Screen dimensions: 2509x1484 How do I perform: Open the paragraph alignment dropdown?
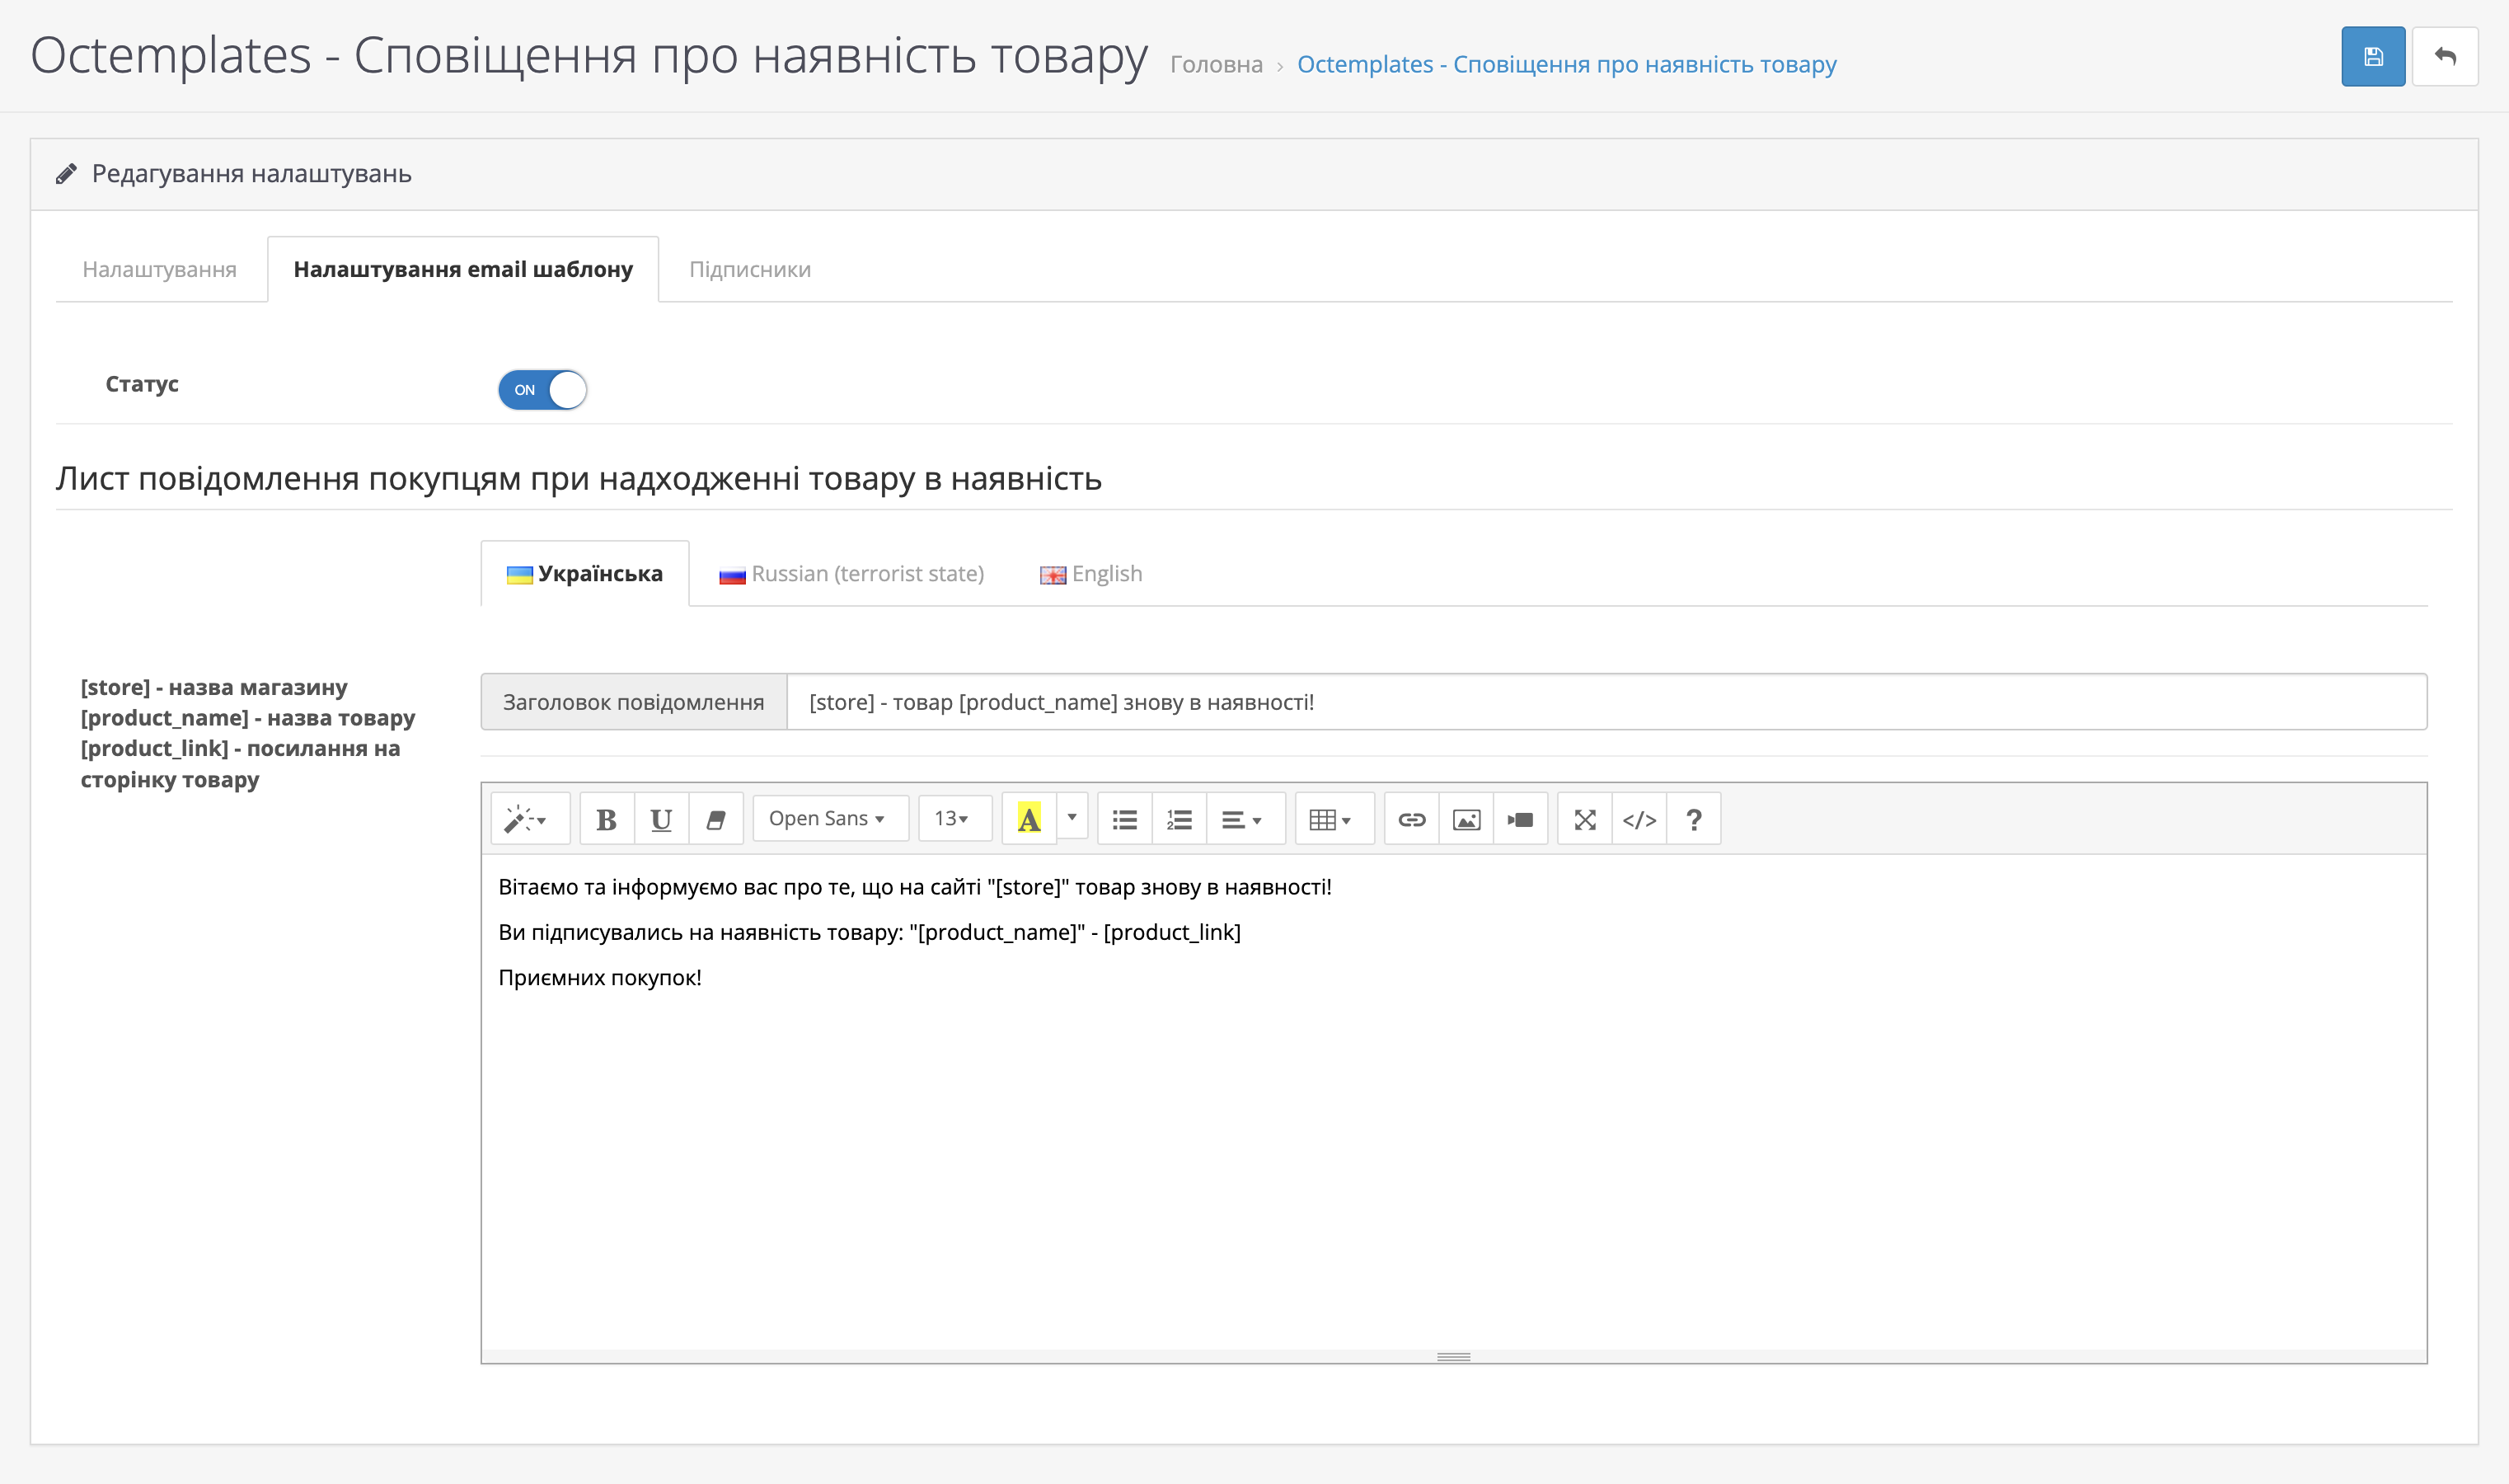pyautogui.click(x=1242, y=819)
